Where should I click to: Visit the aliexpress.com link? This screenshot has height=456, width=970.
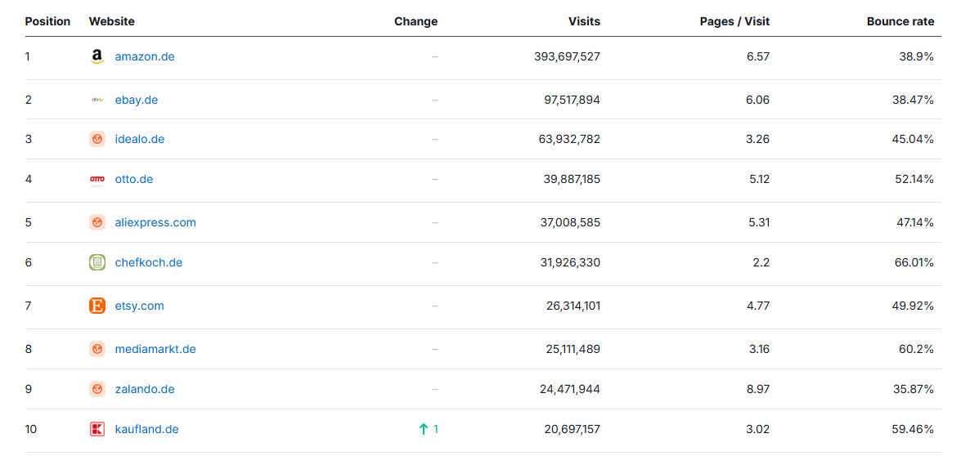pos(155,222)
